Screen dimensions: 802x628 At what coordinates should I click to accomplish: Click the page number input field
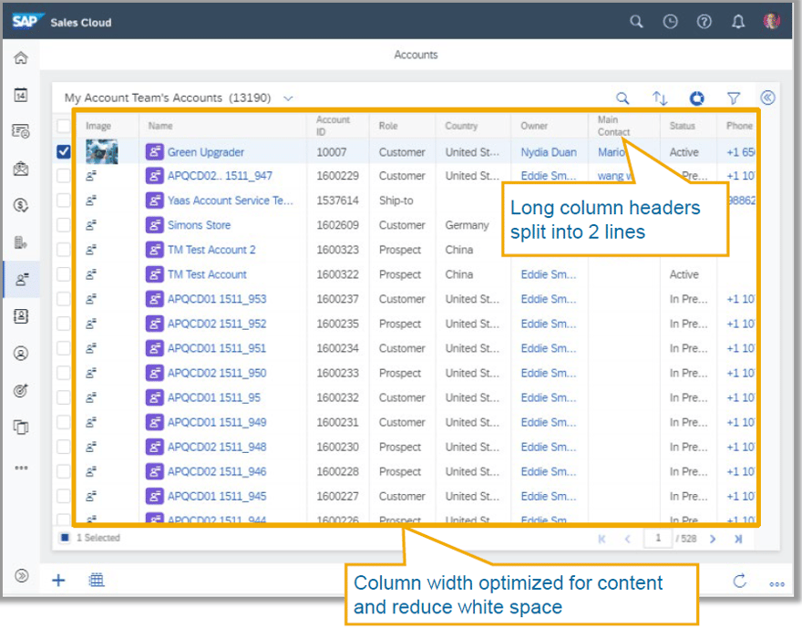tap(658, 538)
